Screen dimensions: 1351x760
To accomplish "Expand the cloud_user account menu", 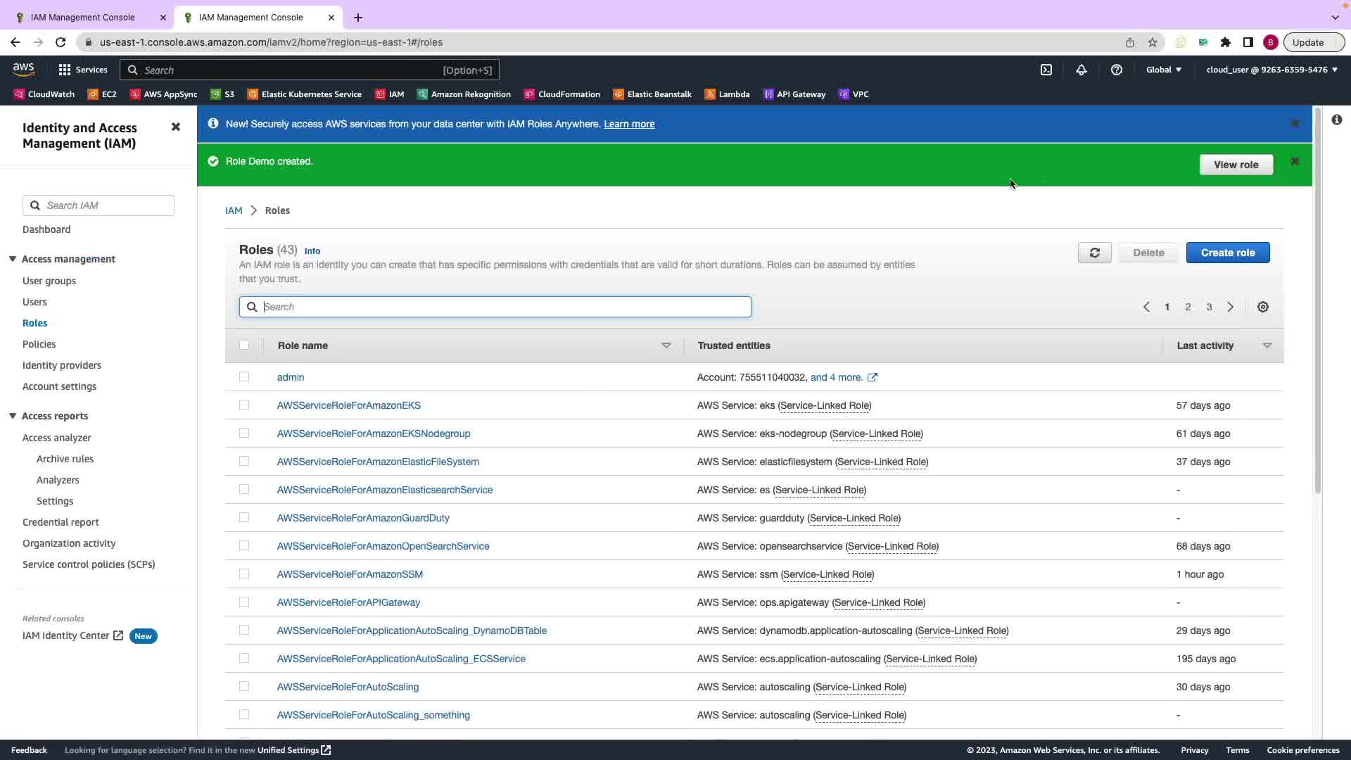I will 1272,70.
